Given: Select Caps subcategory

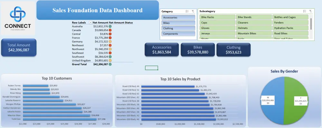Looking at the screenshot, I should pyautogui.click(x=217, y=22).
